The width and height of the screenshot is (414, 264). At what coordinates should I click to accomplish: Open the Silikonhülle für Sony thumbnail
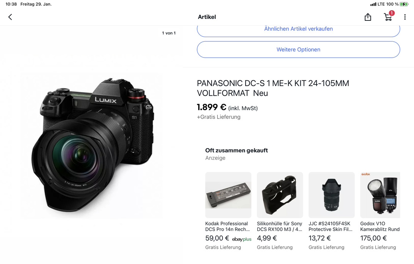[x=280, y=195]
